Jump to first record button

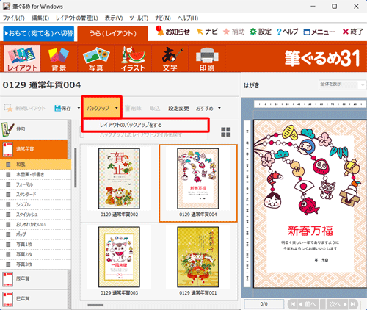coord(292,304)
